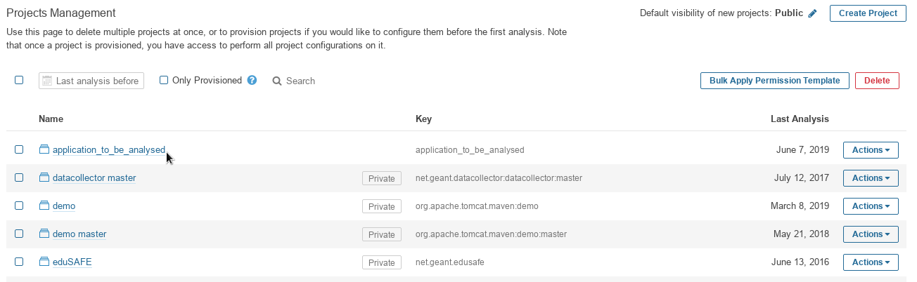Click the project icon beside demo master
The image size is (917, 282).
pyautogui.click(x=44, y=234)
